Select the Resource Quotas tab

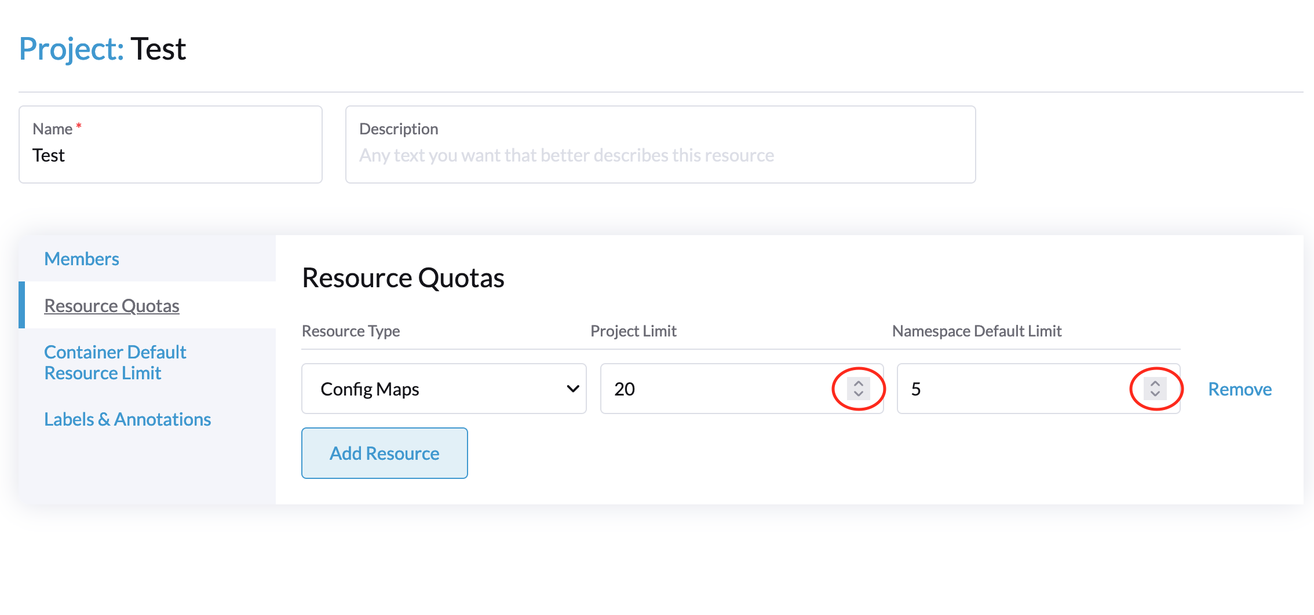[112, 305]
